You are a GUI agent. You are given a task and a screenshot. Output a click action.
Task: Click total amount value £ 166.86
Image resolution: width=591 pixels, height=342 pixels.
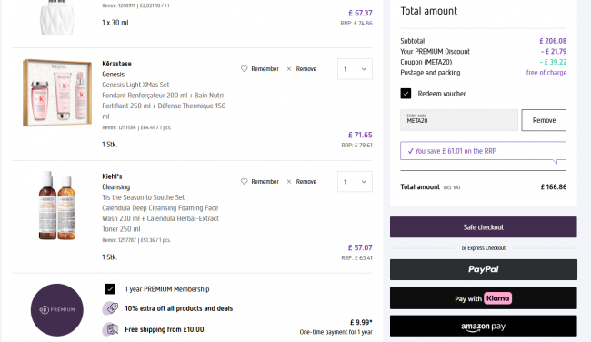pos(554,187)
